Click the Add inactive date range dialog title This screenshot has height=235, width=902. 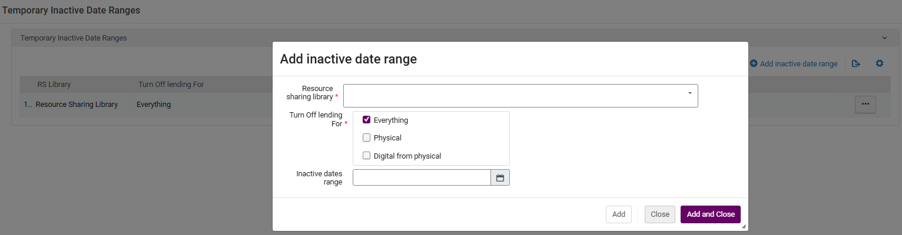point(348,59)
